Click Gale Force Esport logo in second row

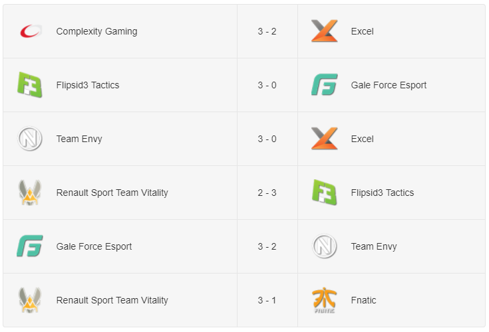(325, 84)
